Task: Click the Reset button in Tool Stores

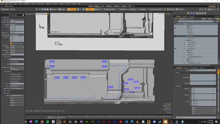Action: coord(17,105)
